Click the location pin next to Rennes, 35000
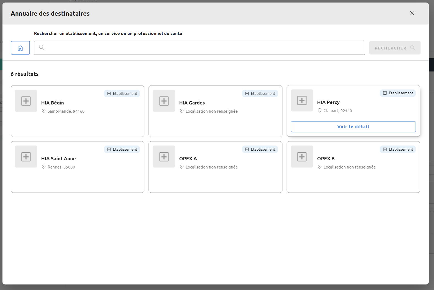Image resolution: width=434 pixels, height=290 pixels. [x=44, y=167]
